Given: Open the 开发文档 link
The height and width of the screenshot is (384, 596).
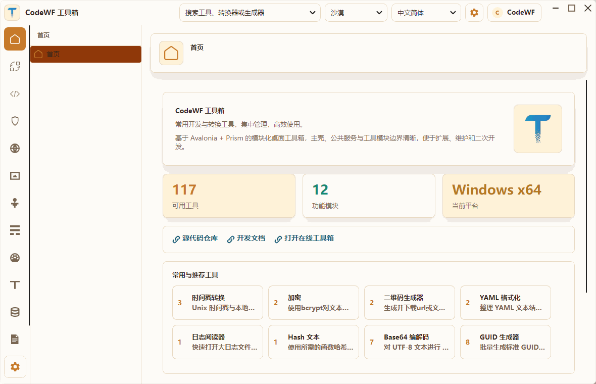Looking at the screenshot, I should tap(246, 238).
